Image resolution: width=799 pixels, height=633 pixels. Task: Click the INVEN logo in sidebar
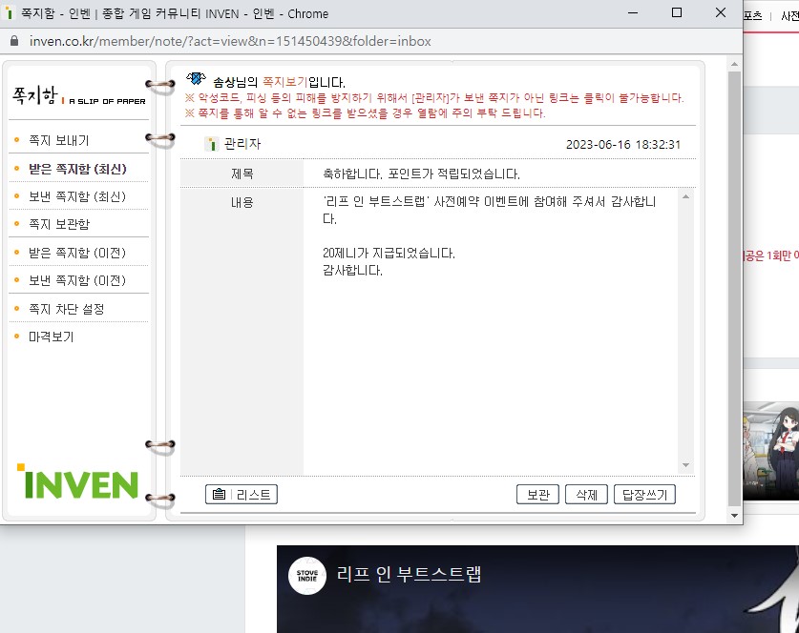point(76,481)
